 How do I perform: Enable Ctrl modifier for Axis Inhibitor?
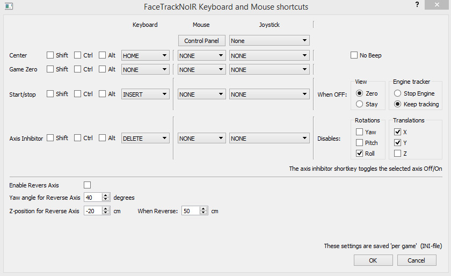pyautogui.click(x=77, y=138)
